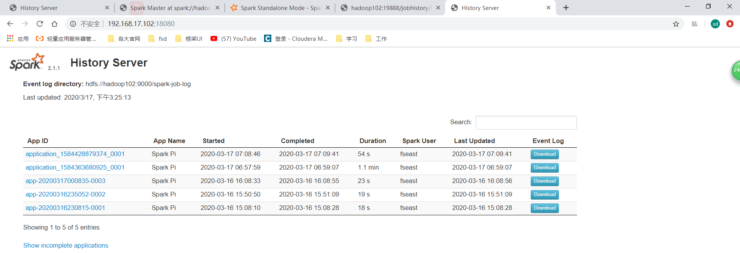This screenshot has width=740, height=253.
Task: Open a new browser tab
Action: [x=566, y=8]
